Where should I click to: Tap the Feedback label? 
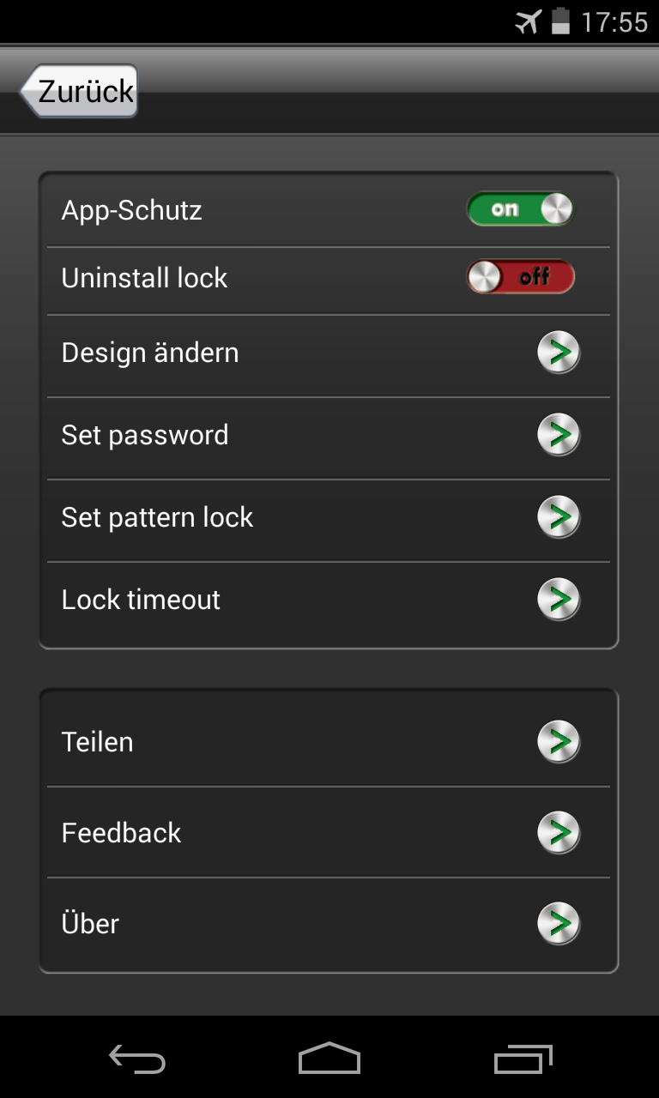click(x=121, y=833)
